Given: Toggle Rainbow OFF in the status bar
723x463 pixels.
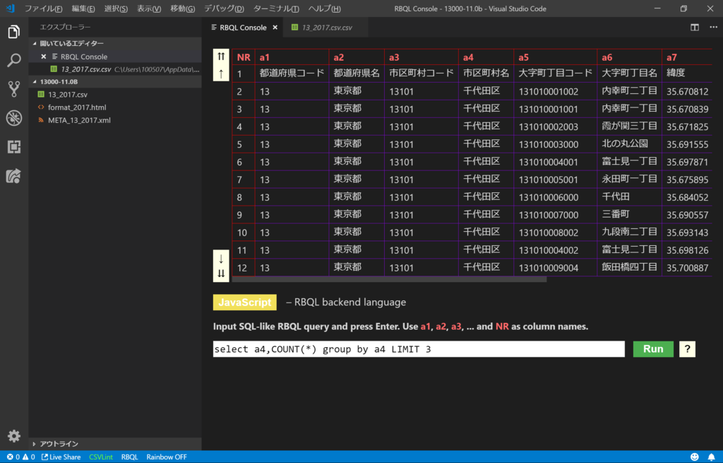Looking at the screenshot, I should (166, 457).
